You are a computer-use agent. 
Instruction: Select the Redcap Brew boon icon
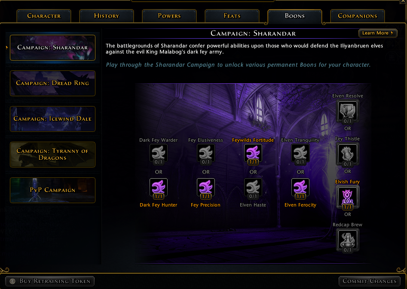click(x=348, y=241)
